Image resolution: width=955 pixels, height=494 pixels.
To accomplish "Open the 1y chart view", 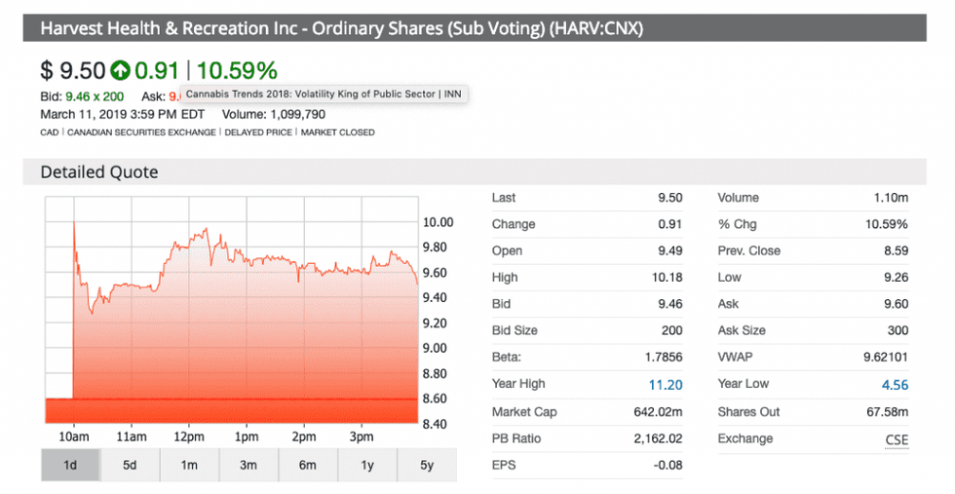I will click(367, 465).
